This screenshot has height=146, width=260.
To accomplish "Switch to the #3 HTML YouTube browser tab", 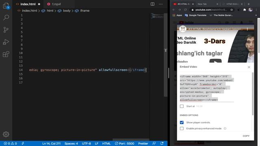I will (182, 4).
